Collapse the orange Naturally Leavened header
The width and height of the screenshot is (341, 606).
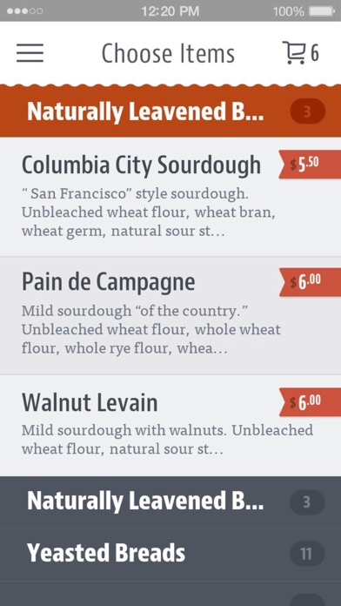point(170,111)
